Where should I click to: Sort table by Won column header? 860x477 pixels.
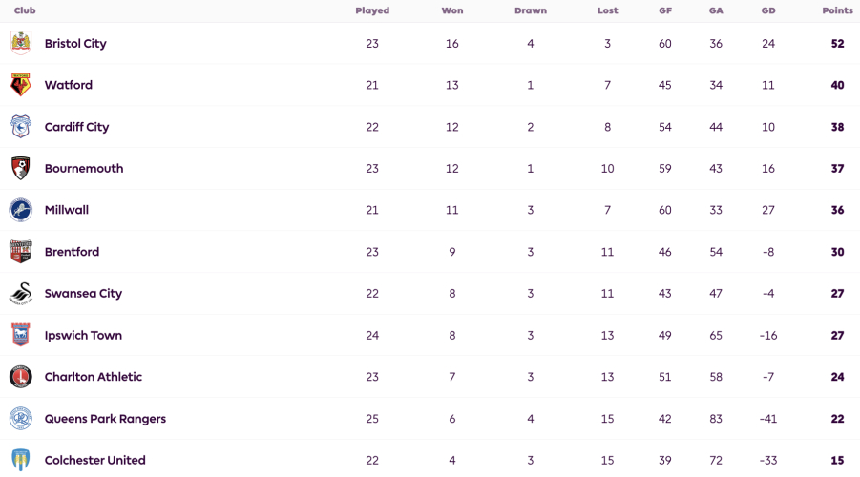tap(451, 10)
